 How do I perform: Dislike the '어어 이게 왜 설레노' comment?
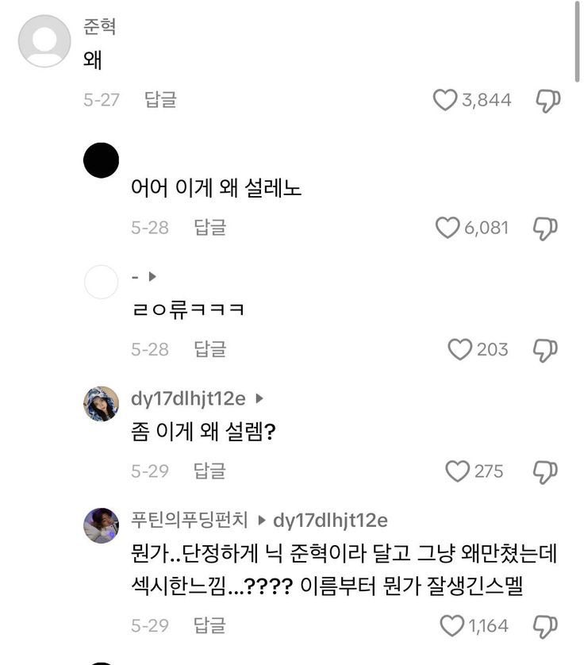(545, 228)
